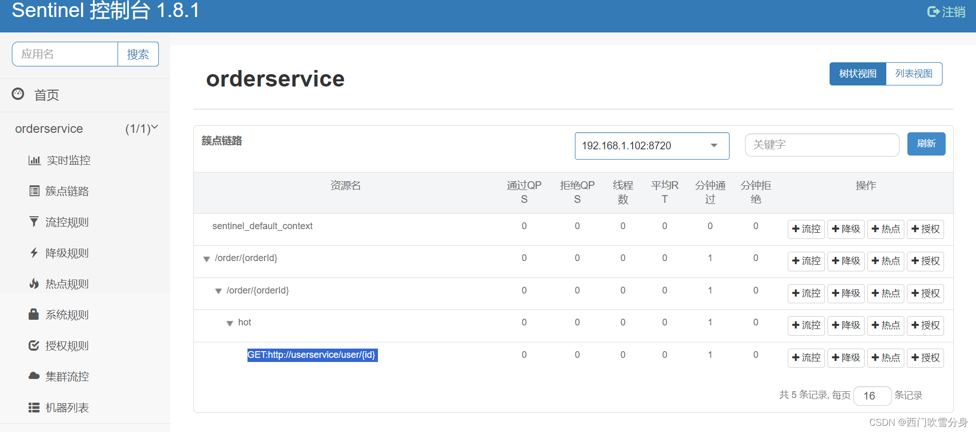
Task: Add 授权 rule for first /order/{orderId}
Action: (925, 261)
